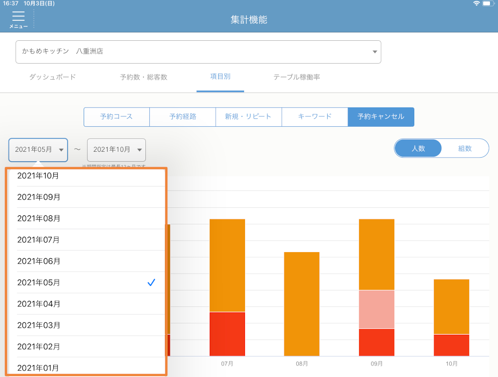
Task: Tap the battery indicator icon
Action: [488, 3]
